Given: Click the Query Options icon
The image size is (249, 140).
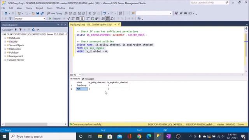Looking at the screenshot, I should click(x=77, y=19).
